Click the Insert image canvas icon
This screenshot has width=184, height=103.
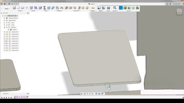click(x=99, y=8)
